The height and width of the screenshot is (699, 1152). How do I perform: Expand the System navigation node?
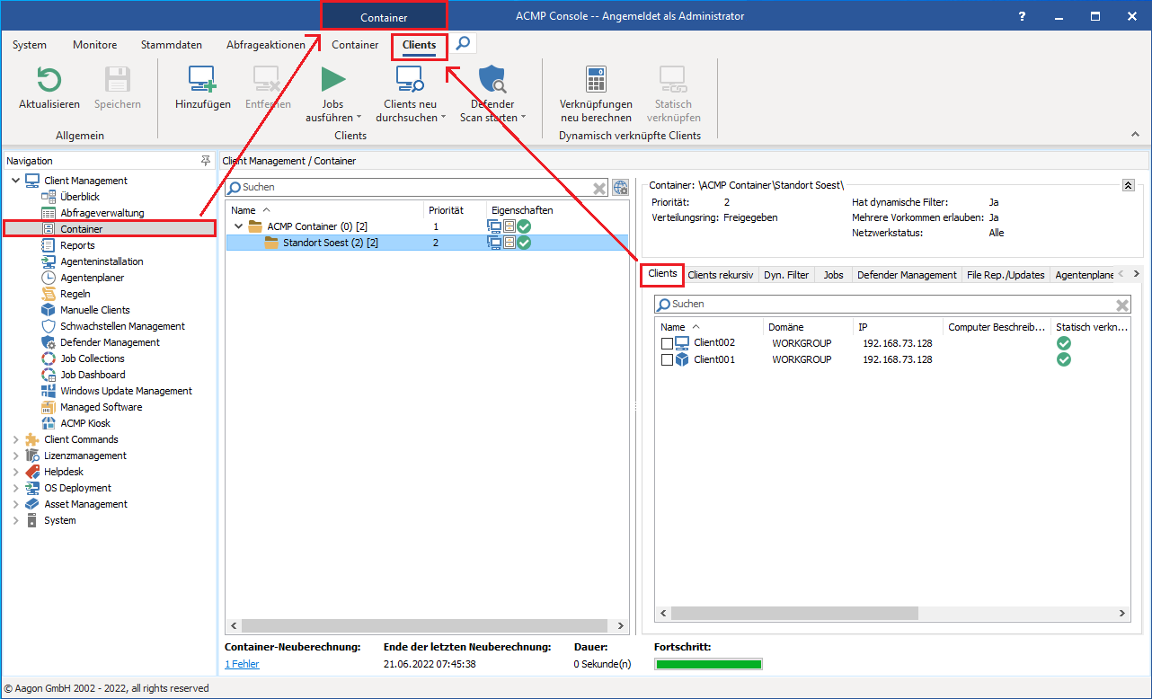click(15, 520)
